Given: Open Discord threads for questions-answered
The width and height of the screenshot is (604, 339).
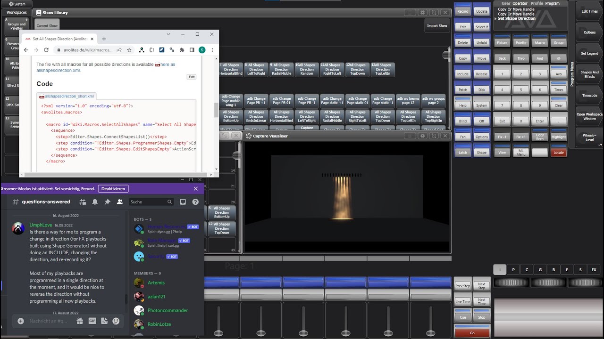Looking at the screenshot, I should (x=83, y=202).
